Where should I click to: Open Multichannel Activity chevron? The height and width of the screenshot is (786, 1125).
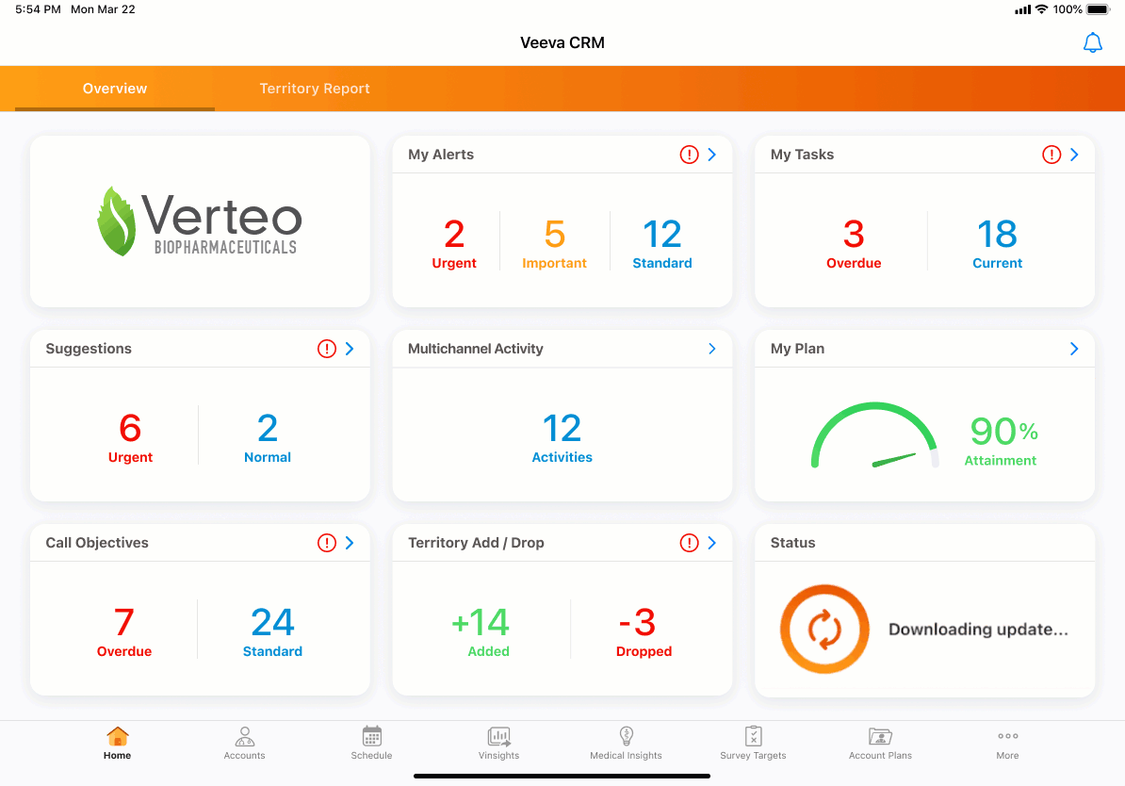712,349
